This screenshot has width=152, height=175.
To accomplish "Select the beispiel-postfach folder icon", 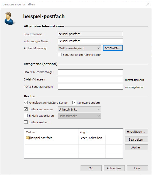I will coord(28,138).
